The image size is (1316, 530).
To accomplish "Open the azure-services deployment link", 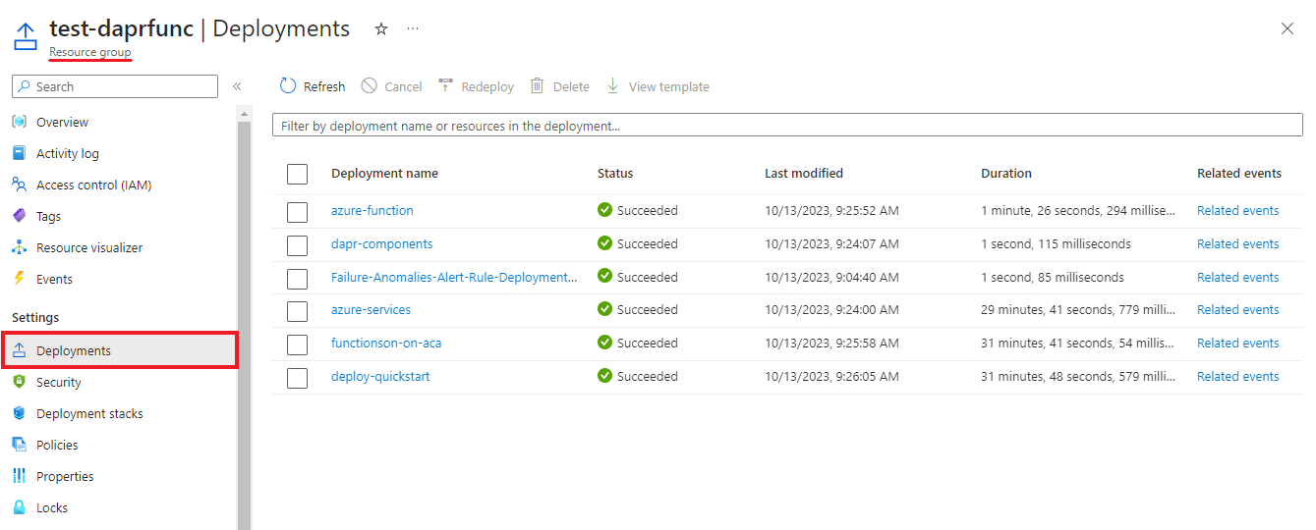I will [372, 309].
